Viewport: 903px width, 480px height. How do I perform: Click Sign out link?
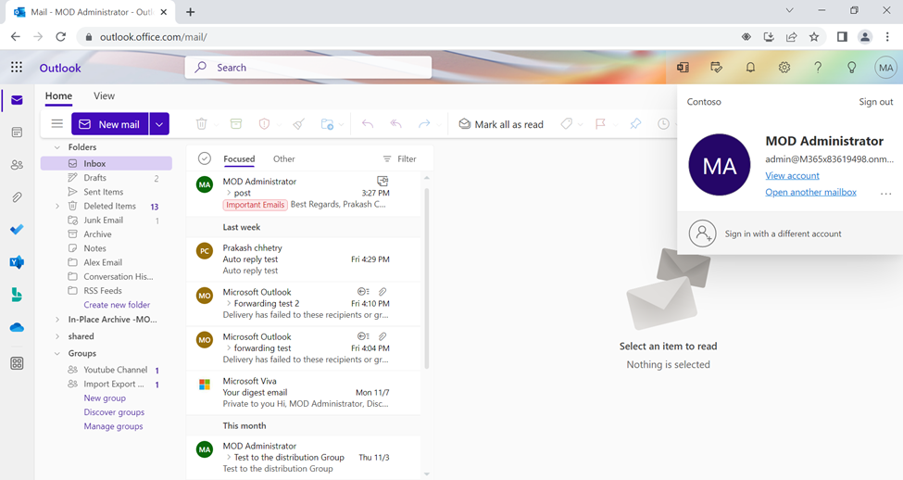tap(876, 101)
